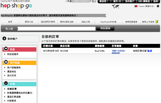This screenshot has height=103, width=161.
Task: Click the 目前的訂單 page heading
Action: point(50,37)
